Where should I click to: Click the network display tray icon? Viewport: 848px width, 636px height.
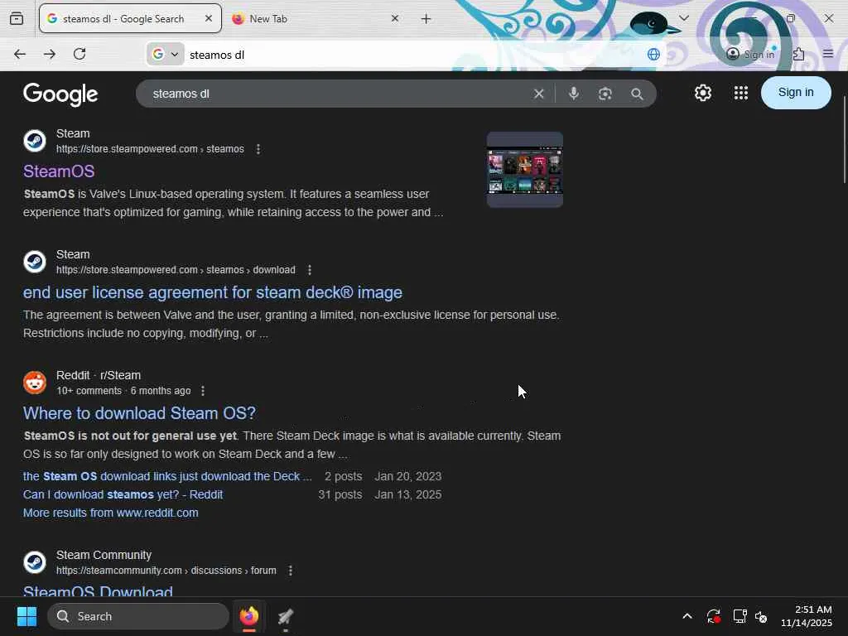pyautogui.click(x=740, y=616)
